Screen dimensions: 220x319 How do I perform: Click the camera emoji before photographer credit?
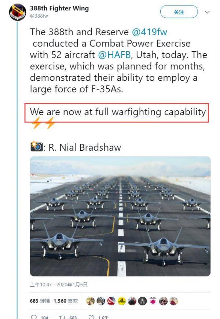coord(36,147)
